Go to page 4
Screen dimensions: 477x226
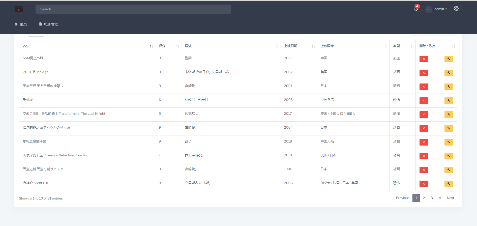[x=440, y=198]
